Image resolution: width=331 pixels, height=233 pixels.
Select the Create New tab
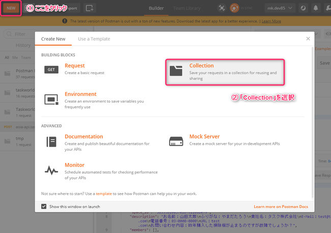(53, 39)
